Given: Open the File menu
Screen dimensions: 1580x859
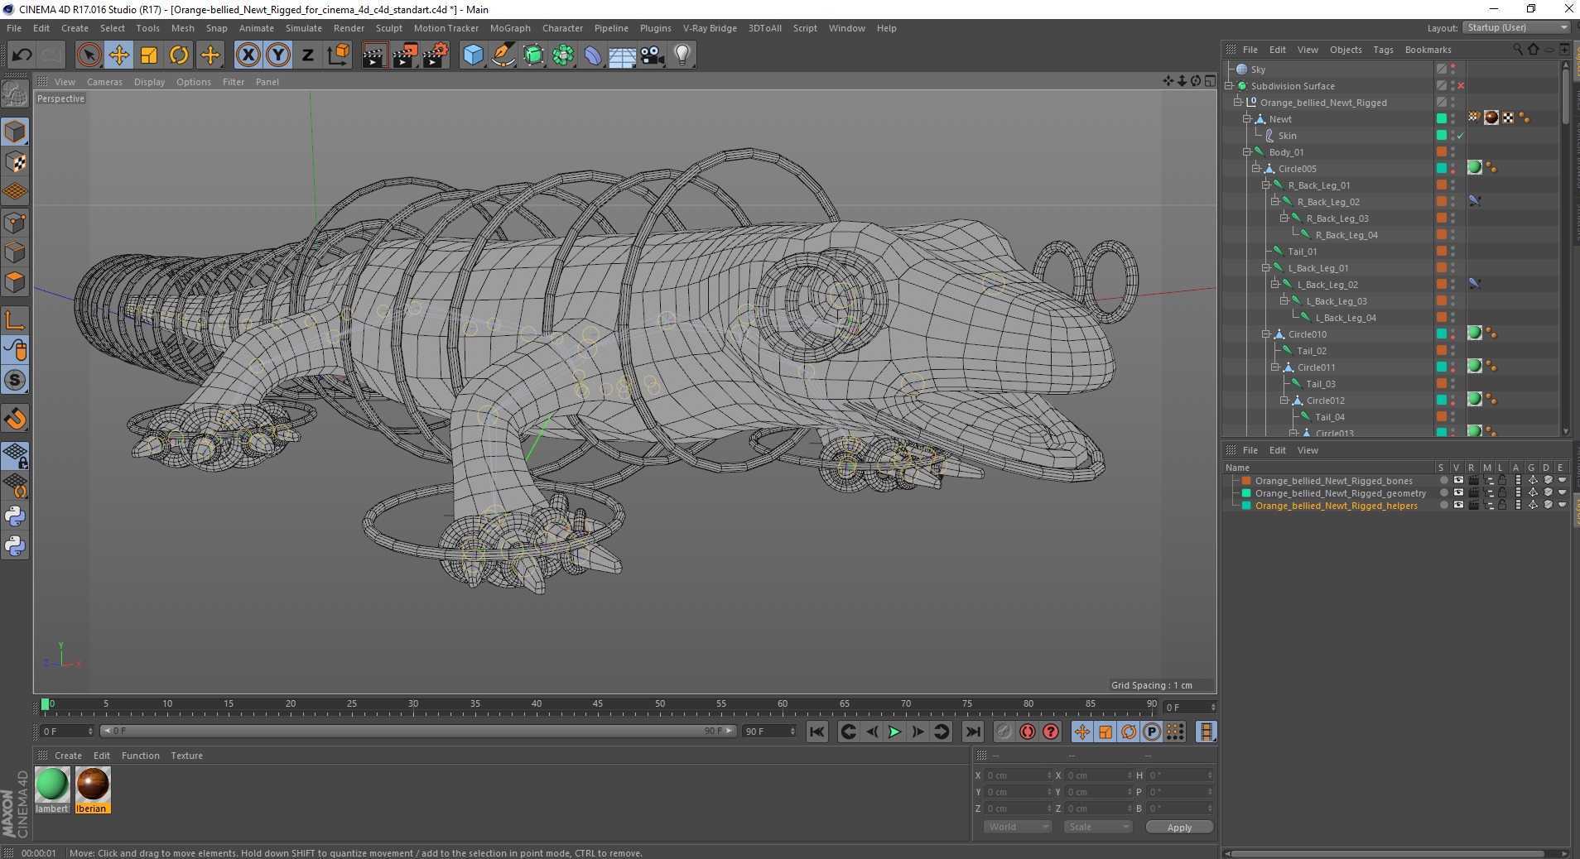Looking at the screenshot, I should tap(14, 28).
